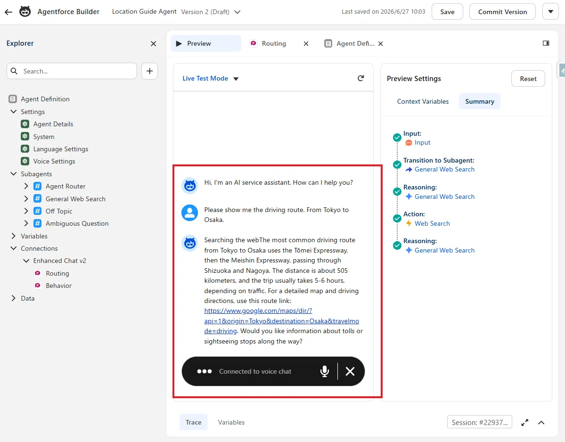The width and height of the screenshot is (565, 442).
Task: Click the back arrow in the header
Action: coord(8,12)
